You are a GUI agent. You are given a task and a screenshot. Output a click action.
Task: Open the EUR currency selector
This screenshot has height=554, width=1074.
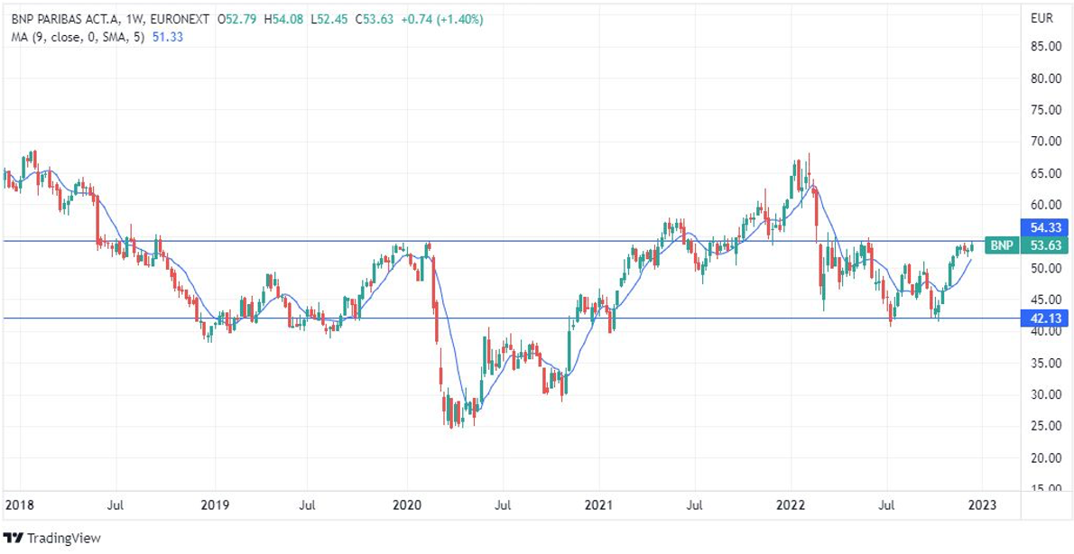1041,17
